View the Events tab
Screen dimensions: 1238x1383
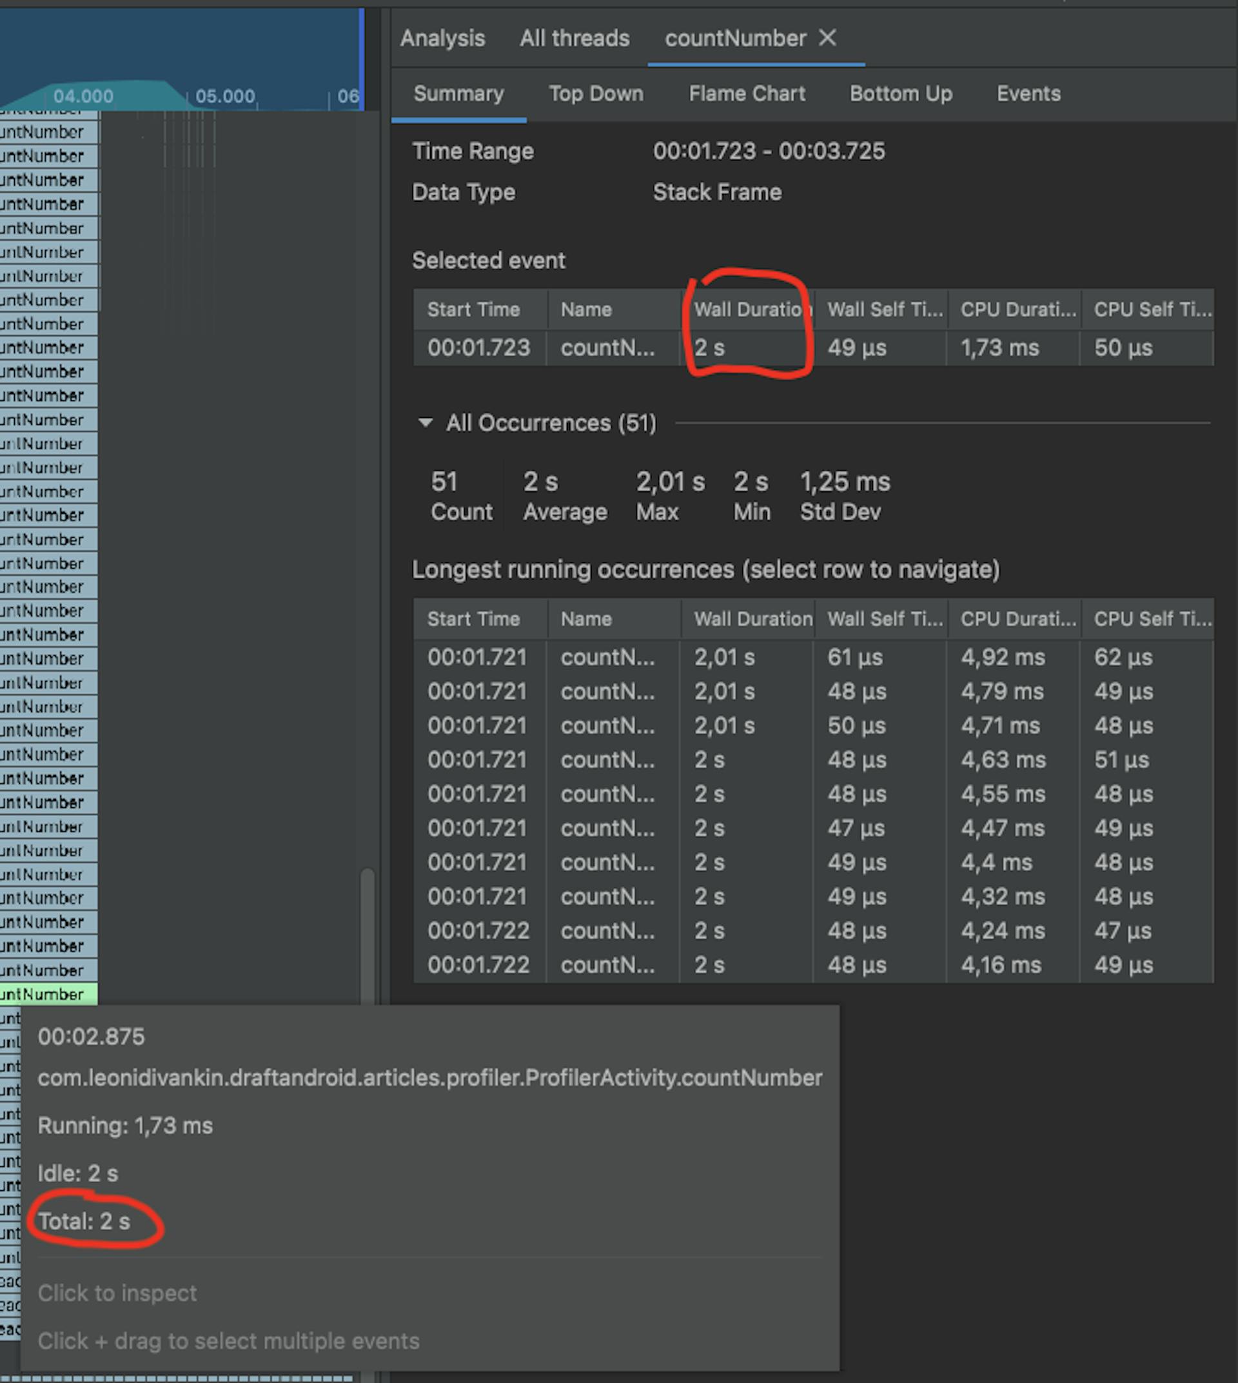pos(1028,94)
